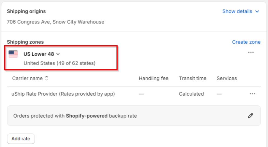Click the United States 49 of 62 states text
Image resolution: width=268 pixels, height=147 pixels.
[x=59, y=63]
